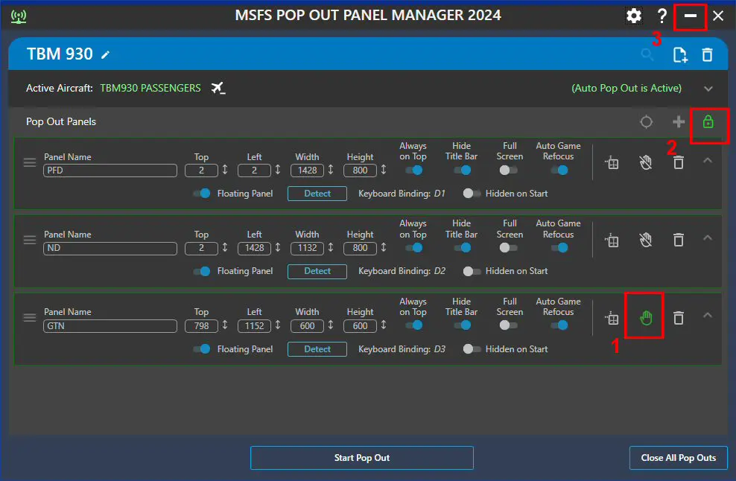This screenshot has width=736, height=481.
Task: Toggle Floating Panel for ND panel
Action: 202,271
